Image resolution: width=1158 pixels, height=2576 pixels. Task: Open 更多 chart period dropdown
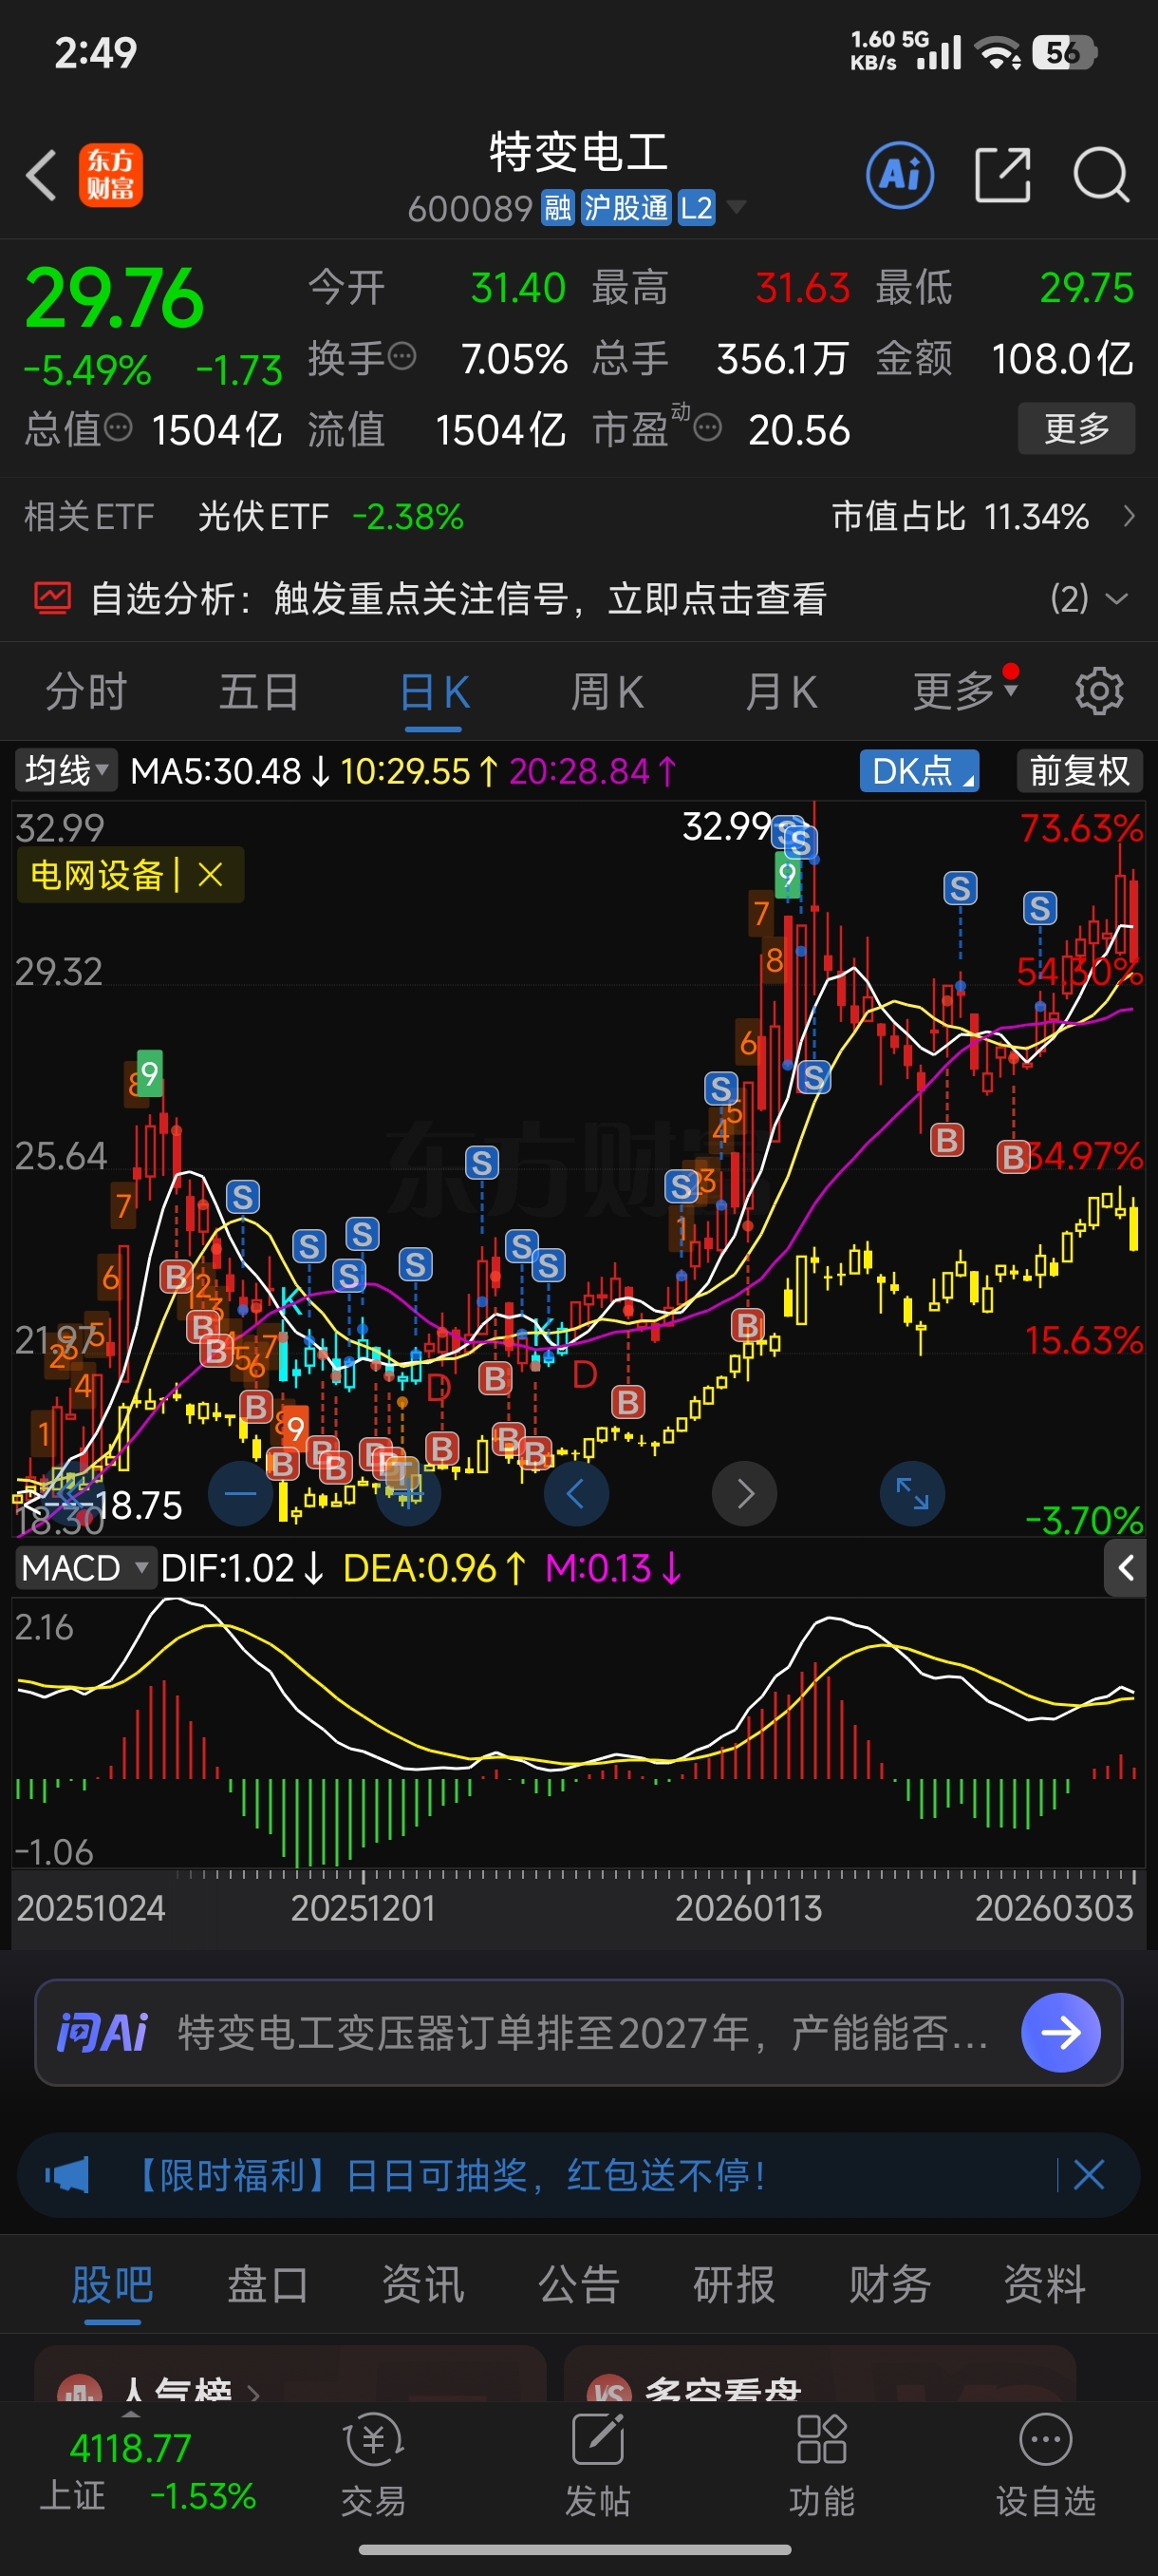(964, 690)
